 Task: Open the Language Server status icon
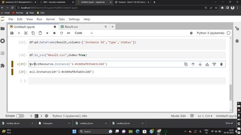click(x=46, y=116)
